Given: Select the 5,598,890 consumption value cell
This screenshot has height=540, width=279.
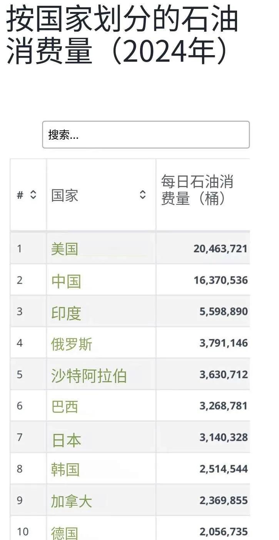Looking at the screenshot, I should [223, 312].
